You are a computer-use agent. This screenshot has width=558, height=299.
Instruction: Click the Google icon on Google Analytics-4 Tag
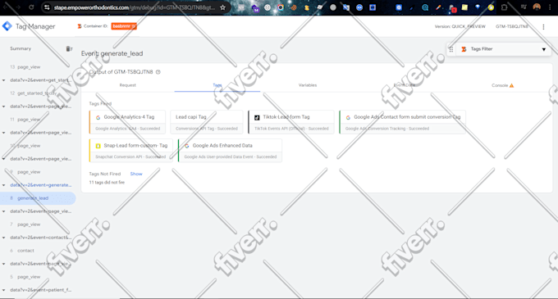point(98,117)
